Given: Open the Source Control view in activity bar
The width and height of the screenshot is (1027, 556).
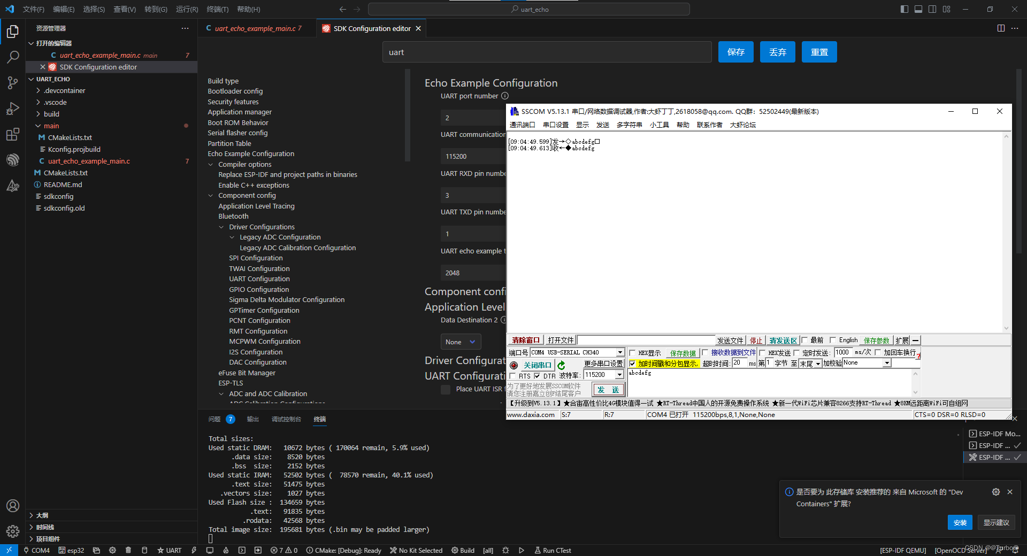Looking at the screenshot, I should [x=12, y=83].
